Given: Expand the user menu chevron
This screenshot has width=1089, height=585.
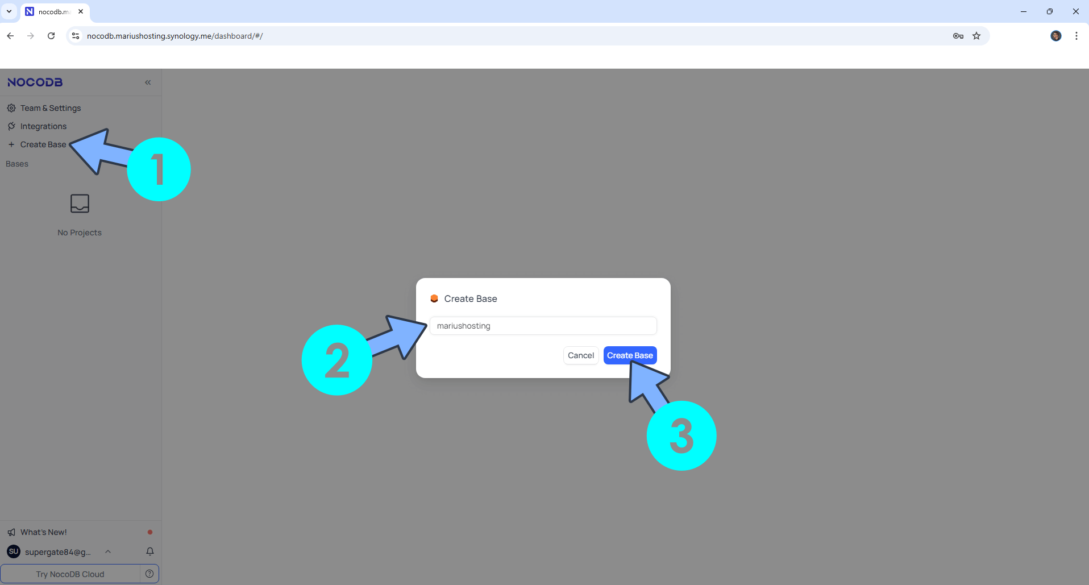Looking at the screenshot, I should pyautogui.click(x=108, y=551).
